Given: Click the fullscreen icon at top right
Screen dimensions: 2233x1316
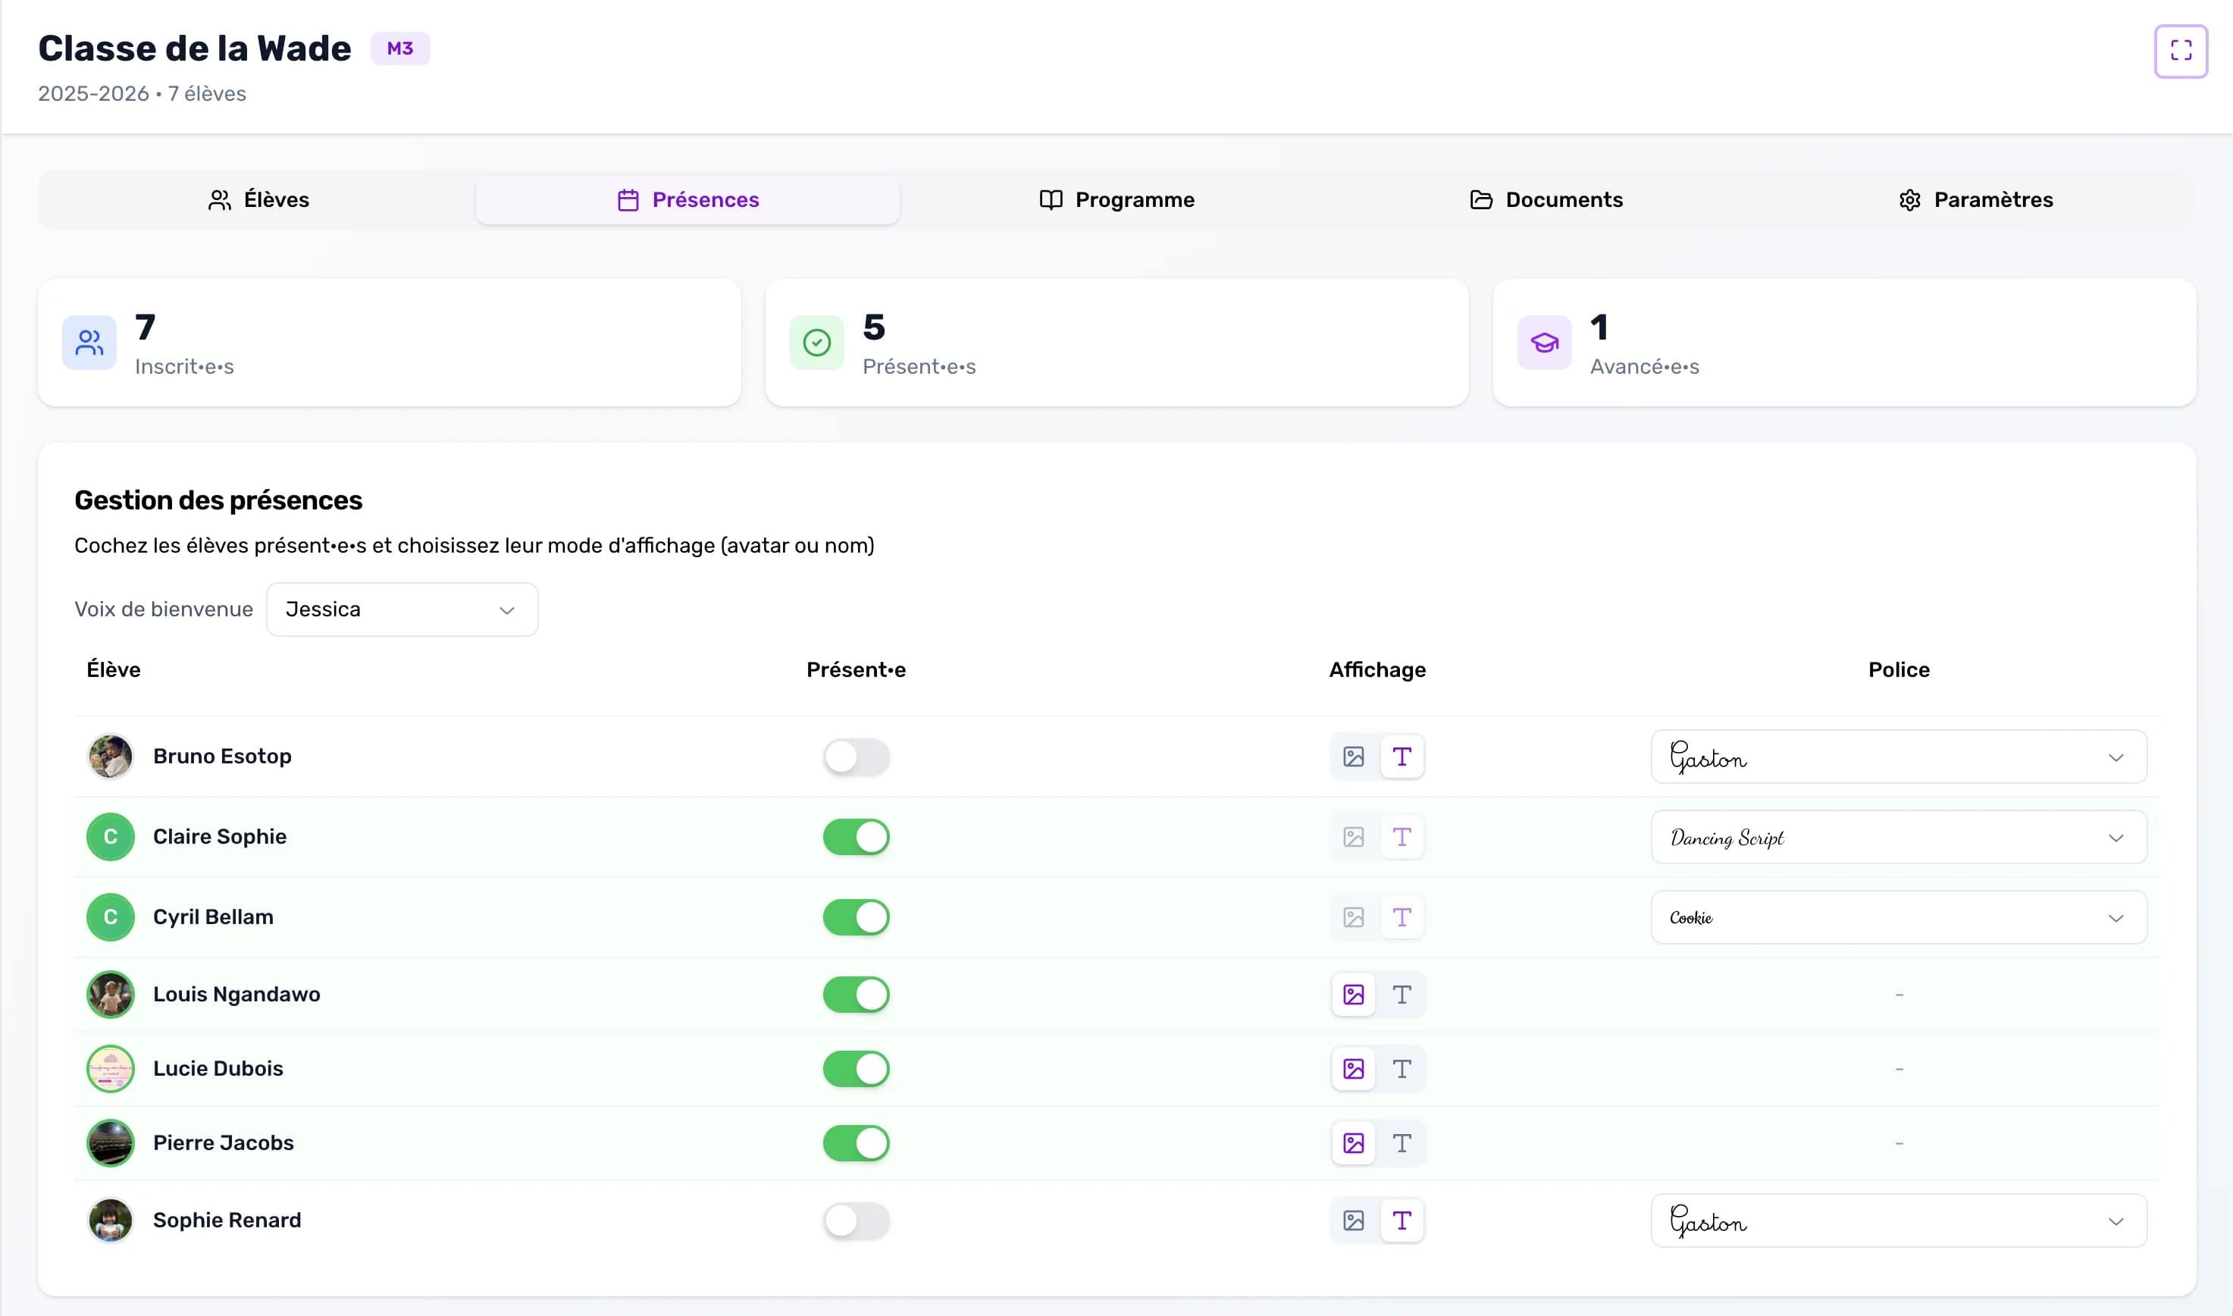Looking at the screenshot, I should [x=2180, y=51].
